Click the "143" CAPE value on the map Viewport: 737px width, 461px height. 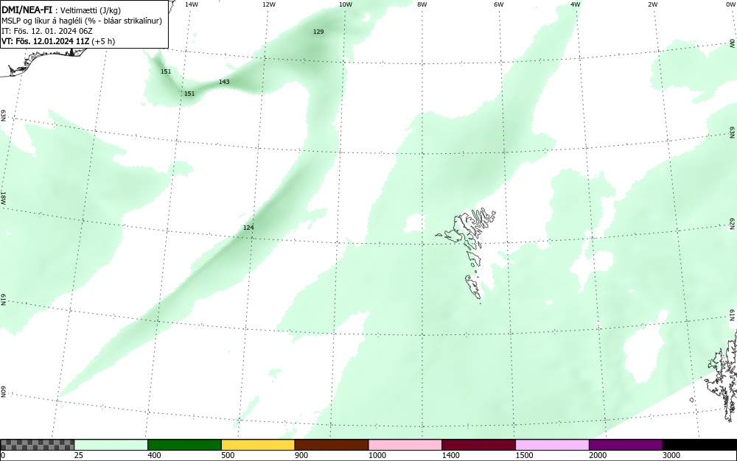224,82
